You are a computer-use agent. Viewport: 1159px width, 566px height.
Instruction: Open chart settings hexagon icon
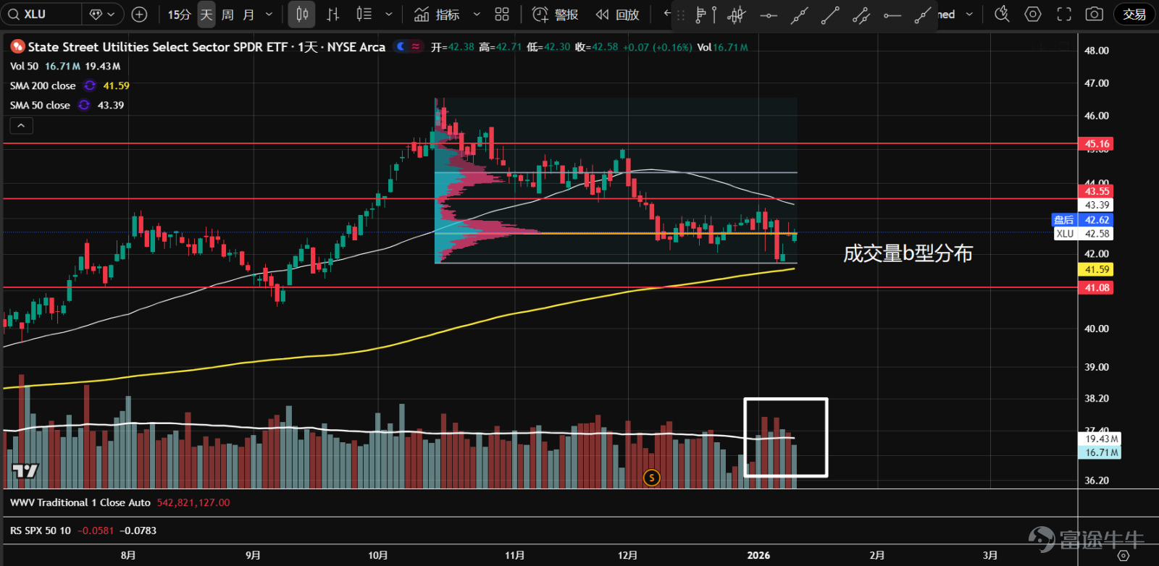[x=1033, y=14]
